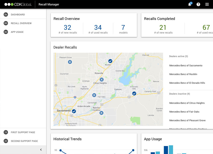Click the Recall Overview 'RO' sidebar icon
This screenshot has width=213, height=154.
[6, 23]
